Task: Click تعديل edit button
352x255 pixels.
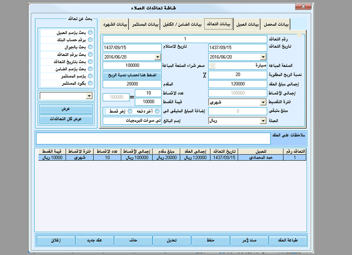Action: 172,240
